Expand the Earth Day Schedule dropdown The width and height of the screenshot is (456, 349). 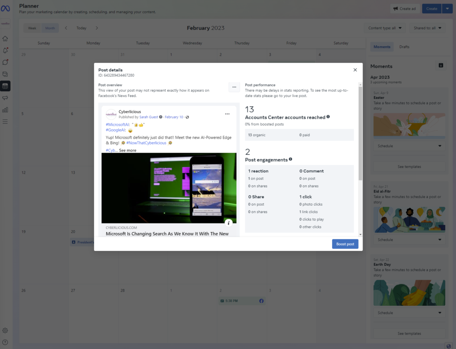point(409,312)
